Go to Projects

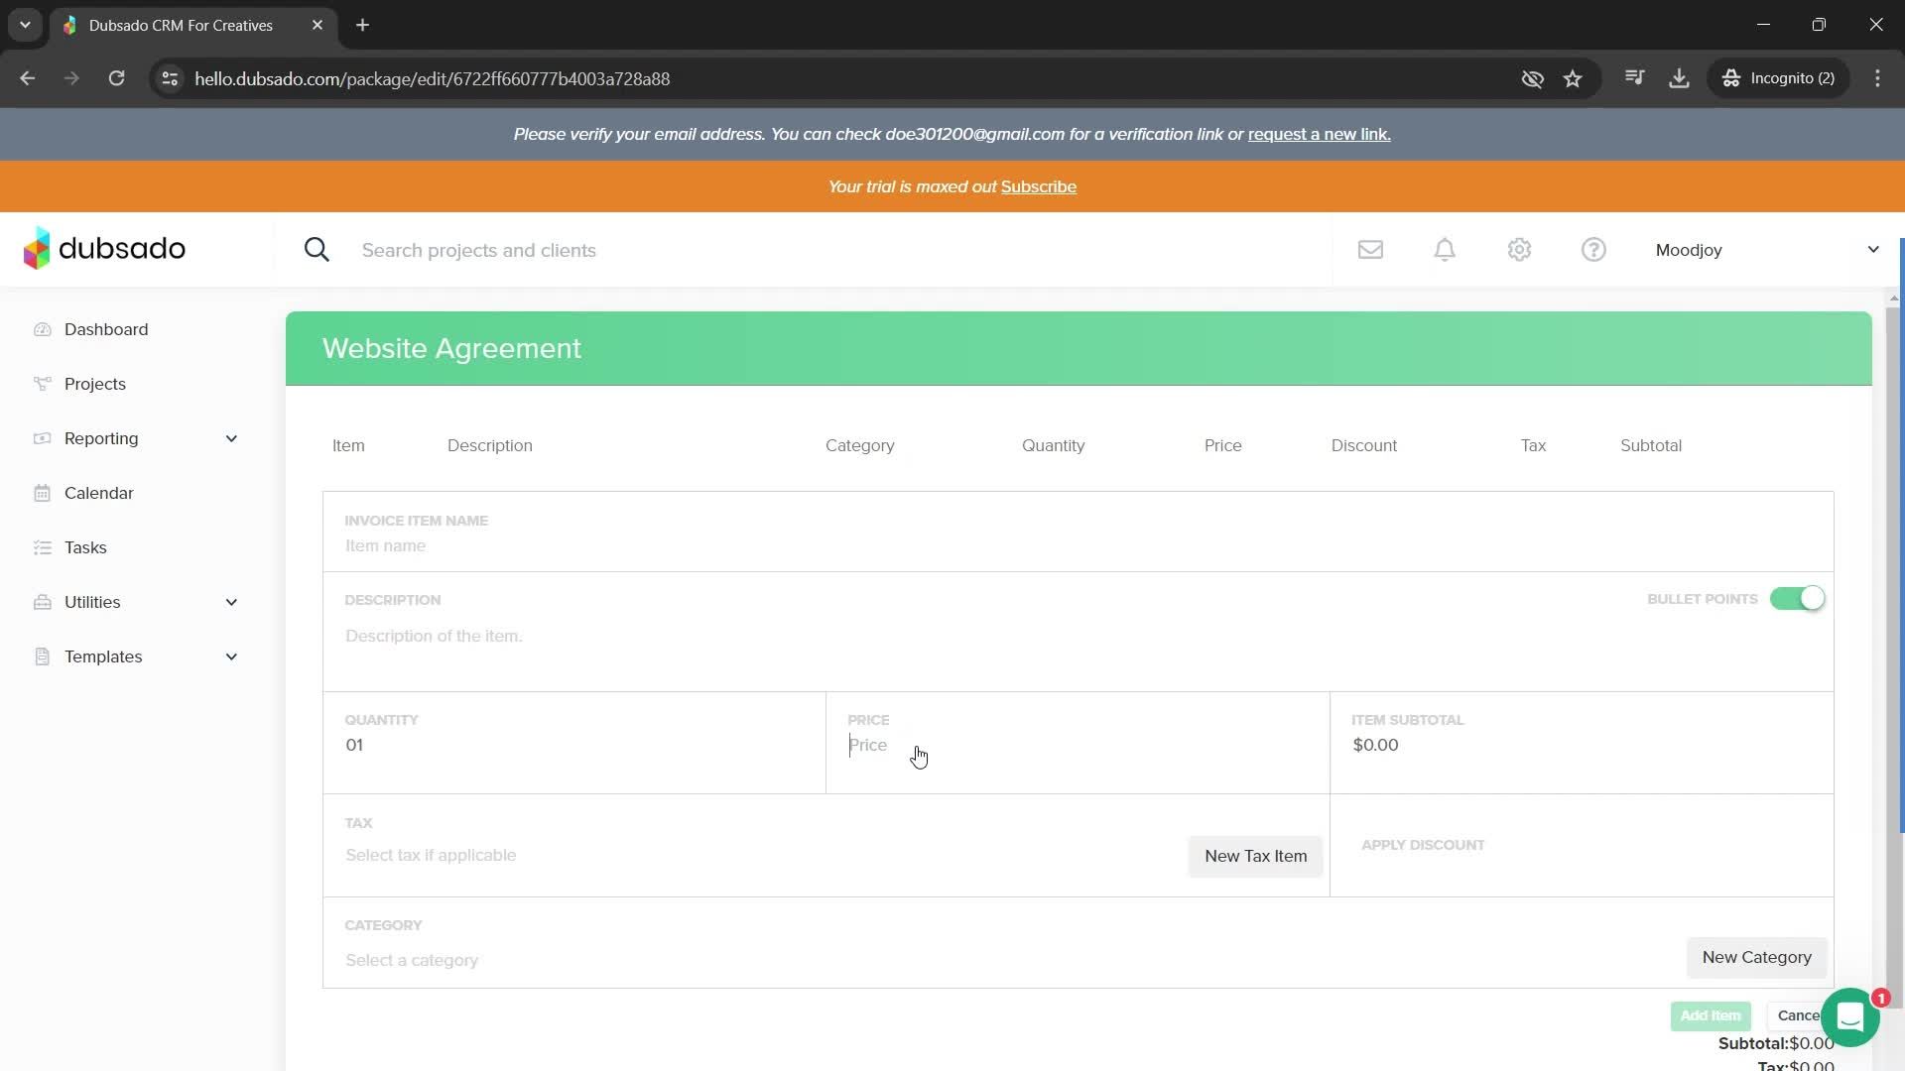click(95, 384)
